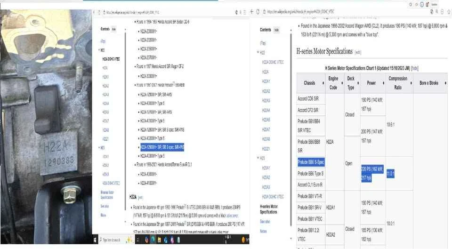
Task: Collapse the H22 section in the right Contents
Action: click(258, 52)
